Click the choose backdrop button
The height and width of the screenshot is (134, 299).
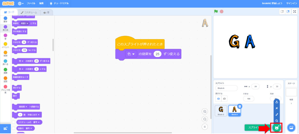(291, 128)
